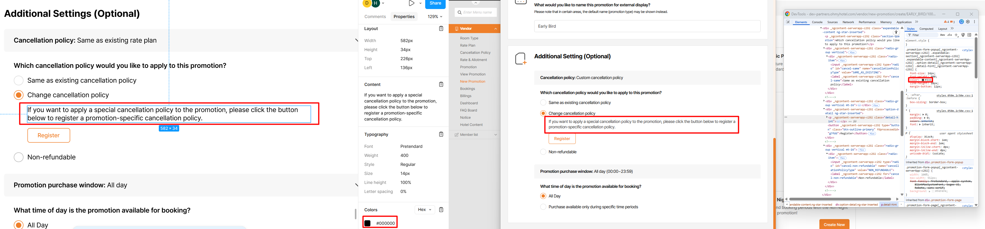This screenshot has width=985, height=229.
Task: Select 'Purchase available only during specific time periods'
Action: click(x=543, y=207)
